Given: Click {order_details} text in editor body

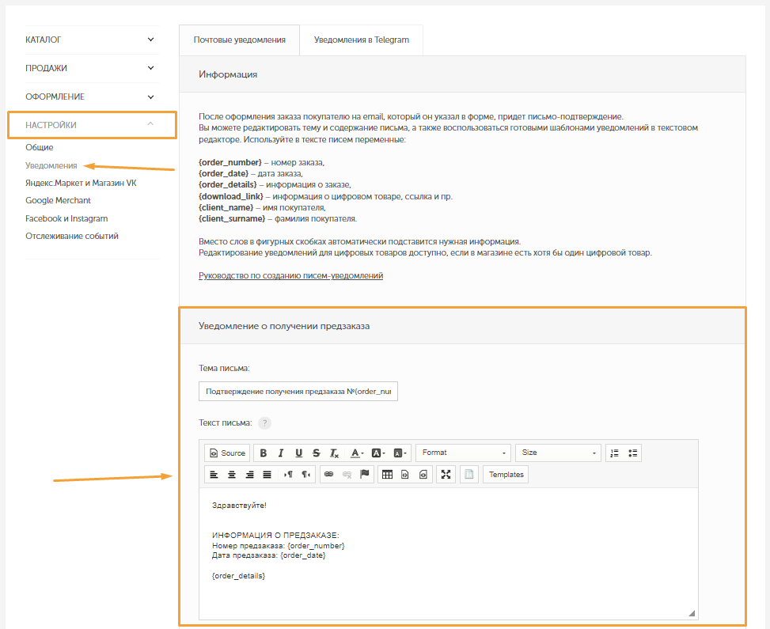Looking at the screenshot, I should coord(239,575).
